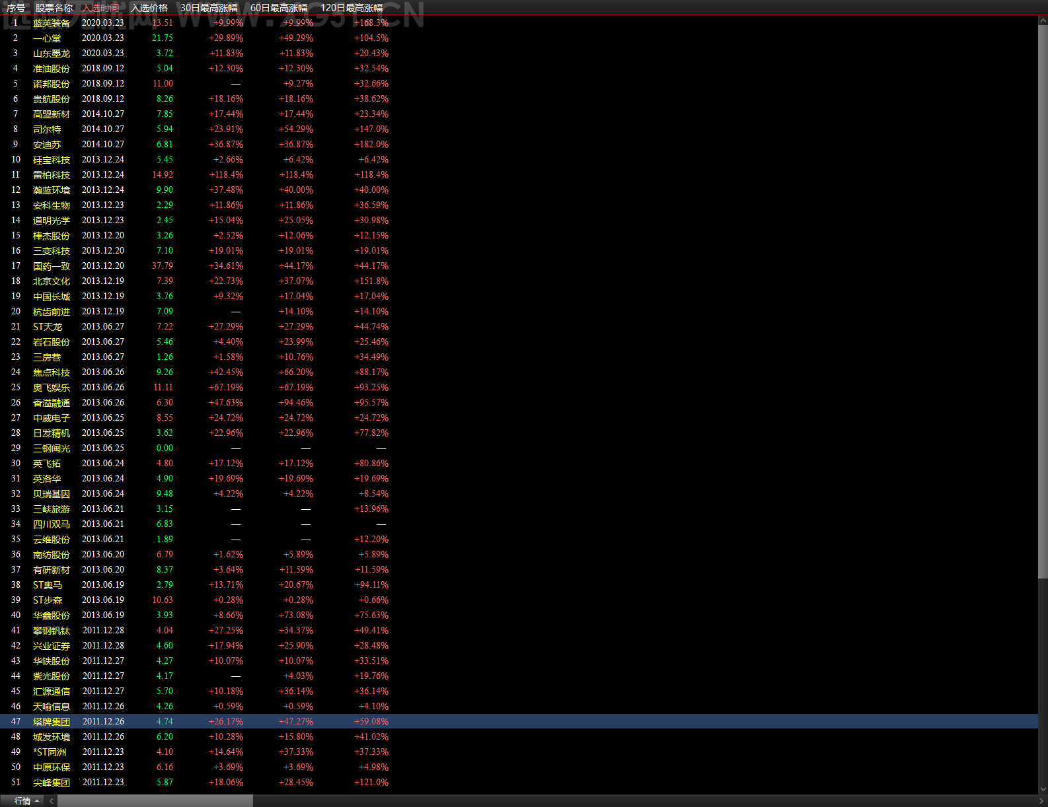Select stock 北京文化
Image resolution: width=1048 pixels, height=807 pixels.
(x=52, y=281)
